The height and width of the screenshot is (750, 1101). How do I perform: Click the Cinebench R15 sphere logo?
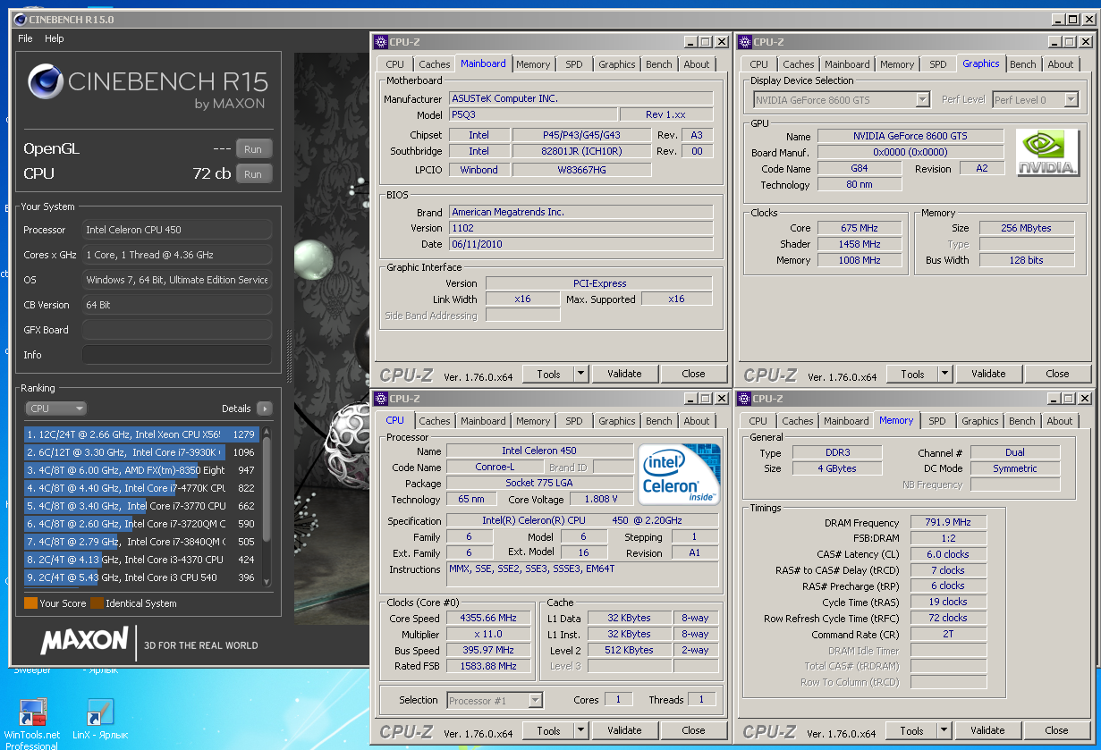(46, 82)
